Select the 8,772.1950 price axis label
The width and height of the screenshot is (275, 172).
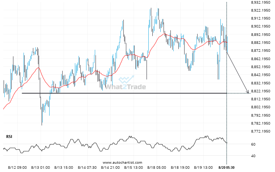click(x=261, y=131)
